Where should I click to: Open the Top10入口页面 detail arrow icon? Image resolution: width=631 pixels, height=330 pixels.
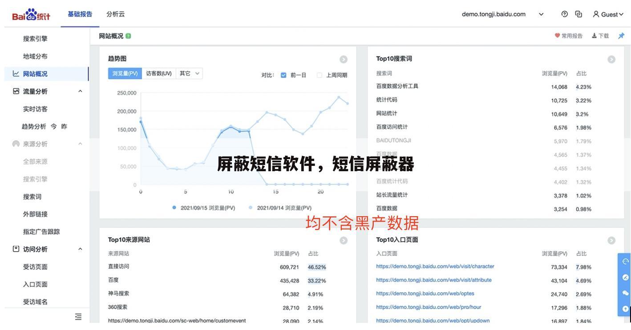[x=611, y=240]
